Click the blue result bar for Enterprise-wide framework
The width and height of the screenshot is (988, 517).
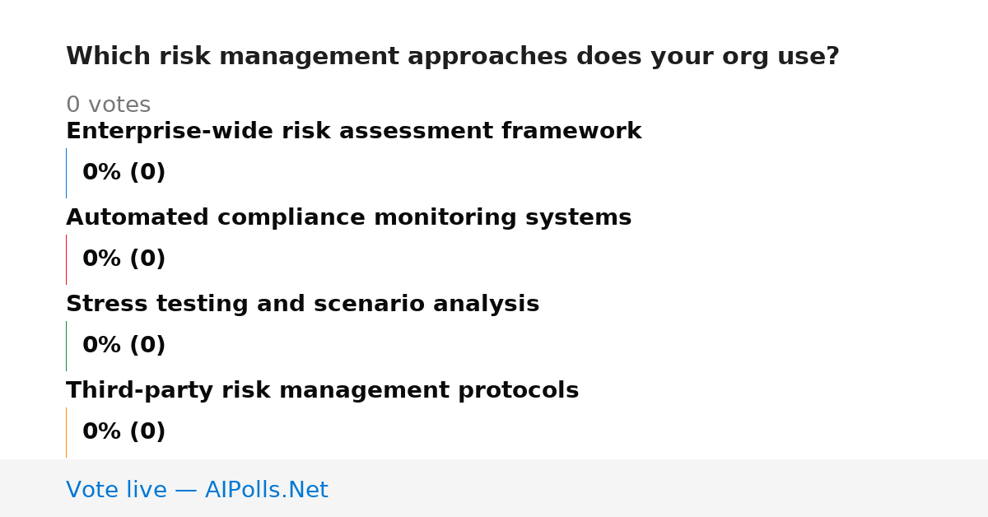66,173
